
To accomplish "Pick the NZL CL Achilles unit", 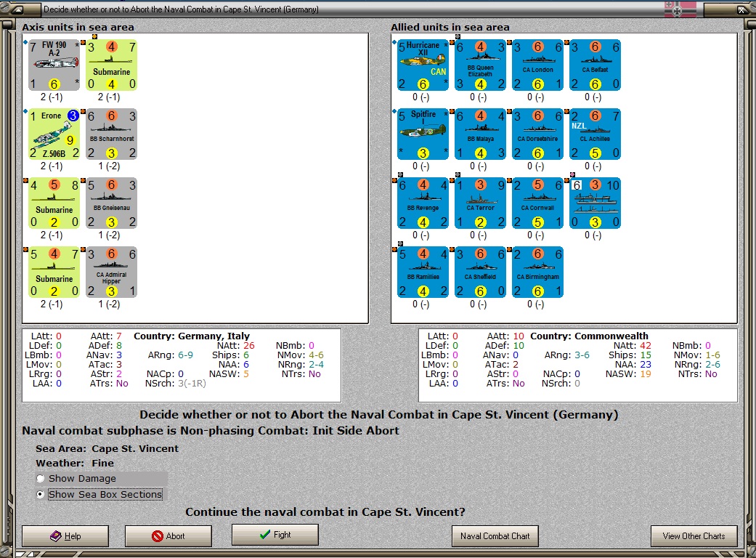I will 595,134.
